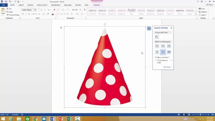215x121 pixels.
Task: Open the Font name dropdown
Action: click(x=33, y=10)
